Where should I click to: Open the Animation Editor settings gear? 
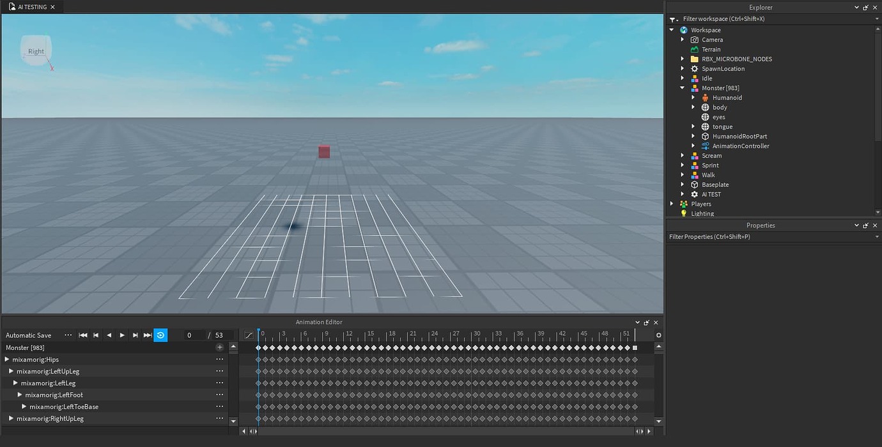click(658, 335)
